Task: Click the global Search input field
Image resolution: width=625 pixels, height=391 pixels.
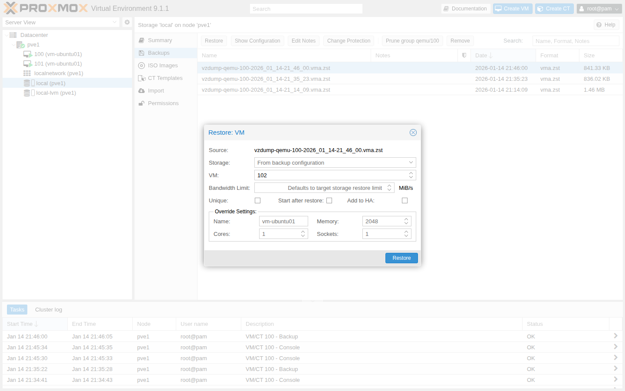Action: [x=306, y=8]
